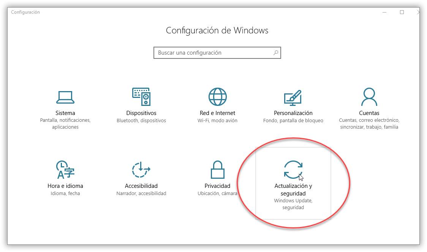Image resolution: width=427 pixels, height=252 pixels.
Task: Click the text 'Bluetooth, dispositivos'
Action: (x=141, y=121)
